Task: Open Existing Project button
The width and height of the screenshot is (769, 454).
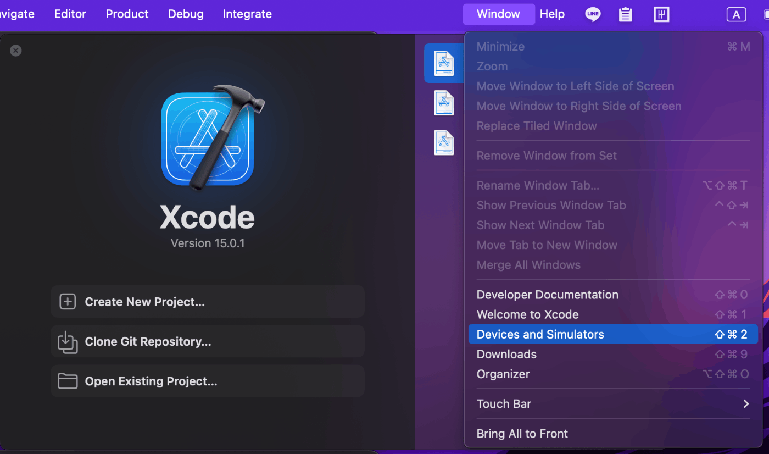Action: [208, 381]
